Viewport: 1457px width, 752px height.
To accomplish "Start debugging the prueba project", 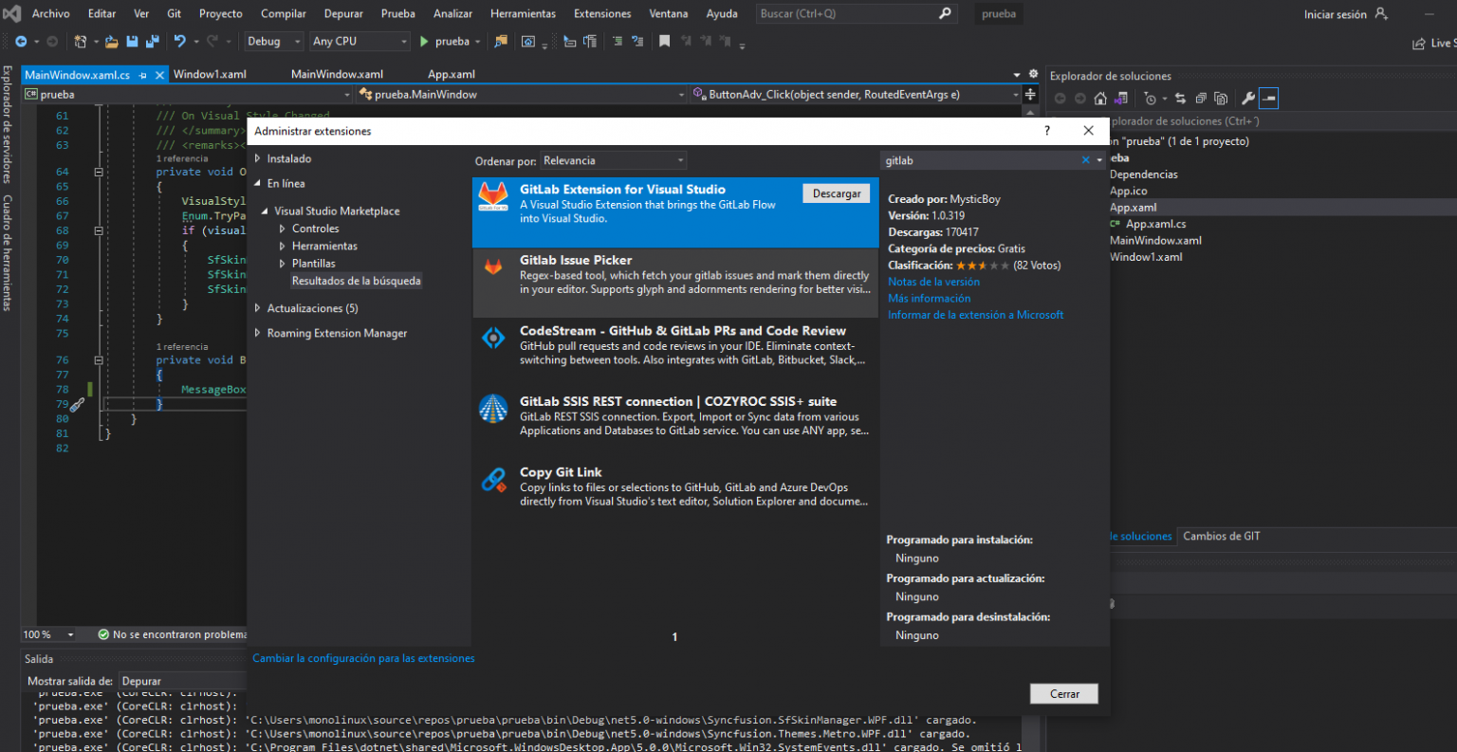I will pyautogui.click(x=423, y=42).
